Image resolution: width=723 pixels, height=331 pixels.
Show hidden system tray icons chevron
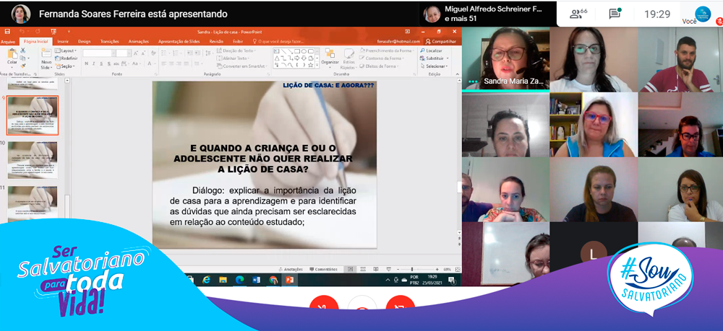click(x=388, y=280)
